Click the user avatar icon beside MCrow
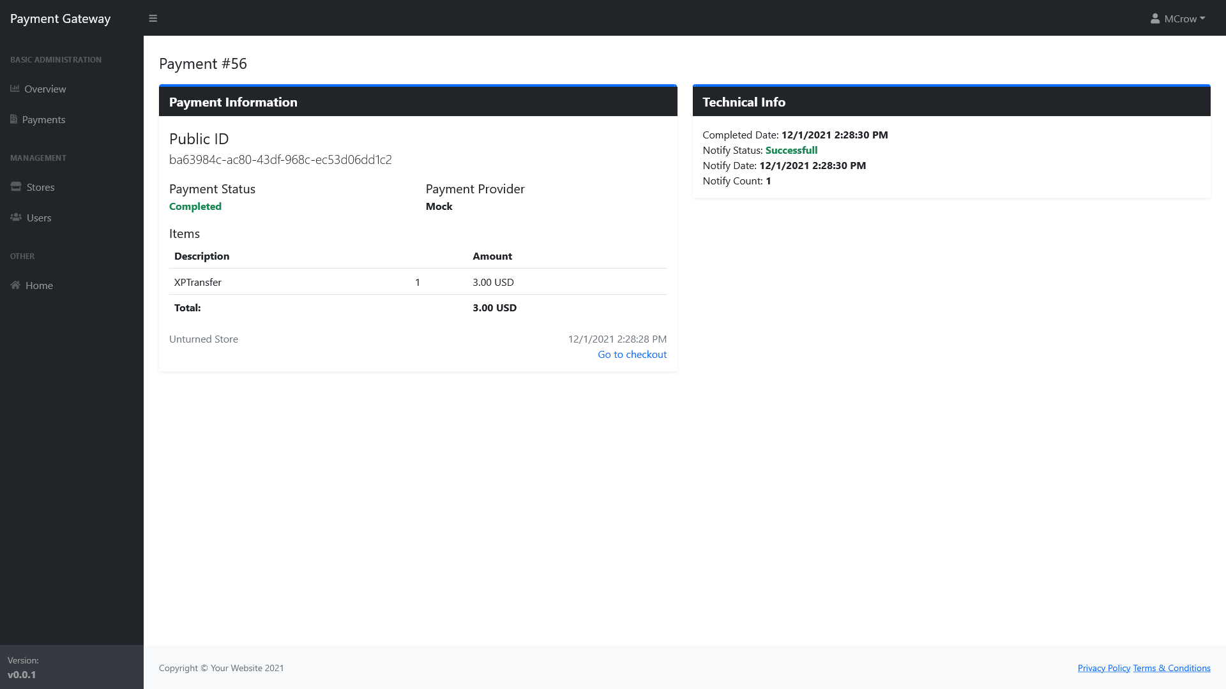1226x689 pixels. [1155, 19]
